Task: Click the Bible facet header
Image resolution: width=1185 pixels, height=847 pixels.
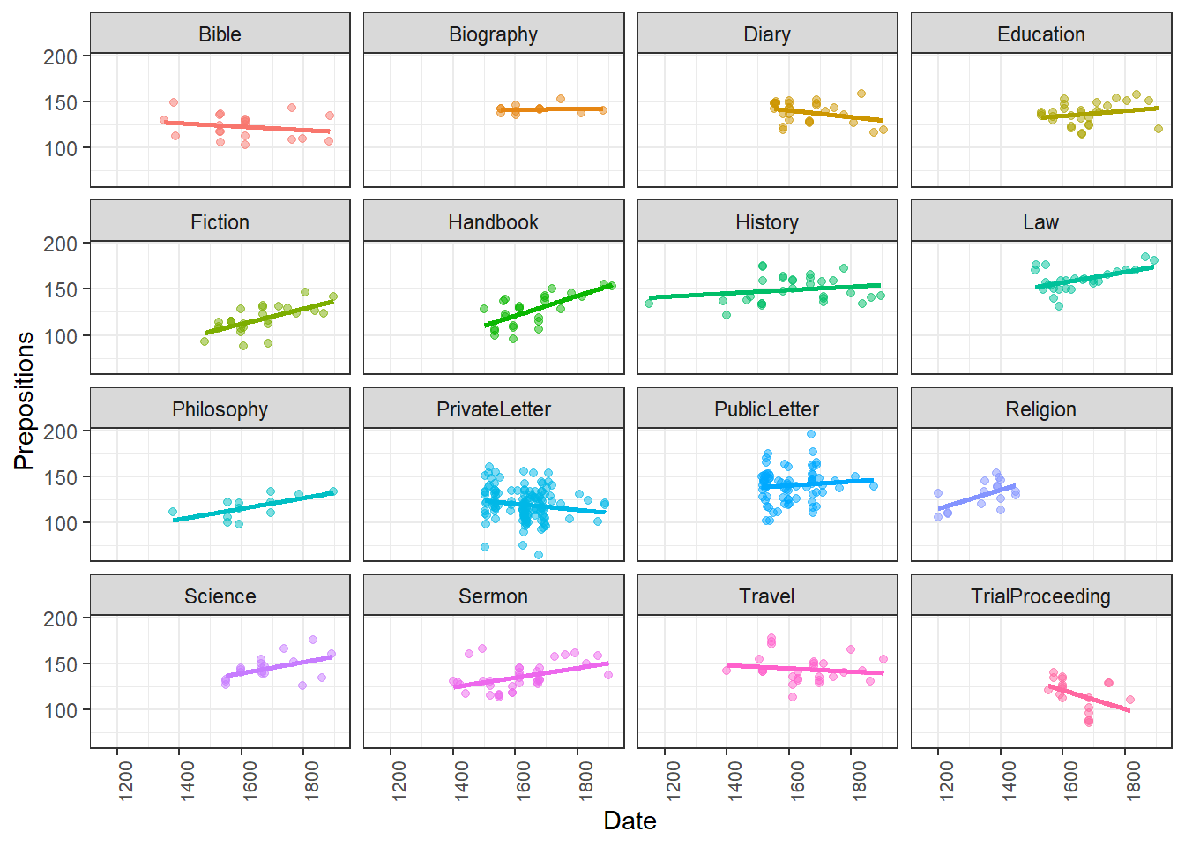Action: (x=220, y=34)
